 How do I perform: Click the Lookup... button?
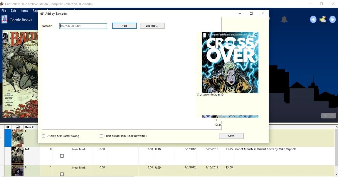tap(152, 26)
